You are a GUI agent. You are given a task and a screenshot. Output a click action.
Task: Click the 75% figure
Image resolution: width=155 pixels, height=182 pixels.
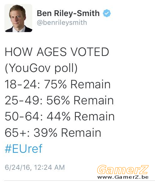55,84
